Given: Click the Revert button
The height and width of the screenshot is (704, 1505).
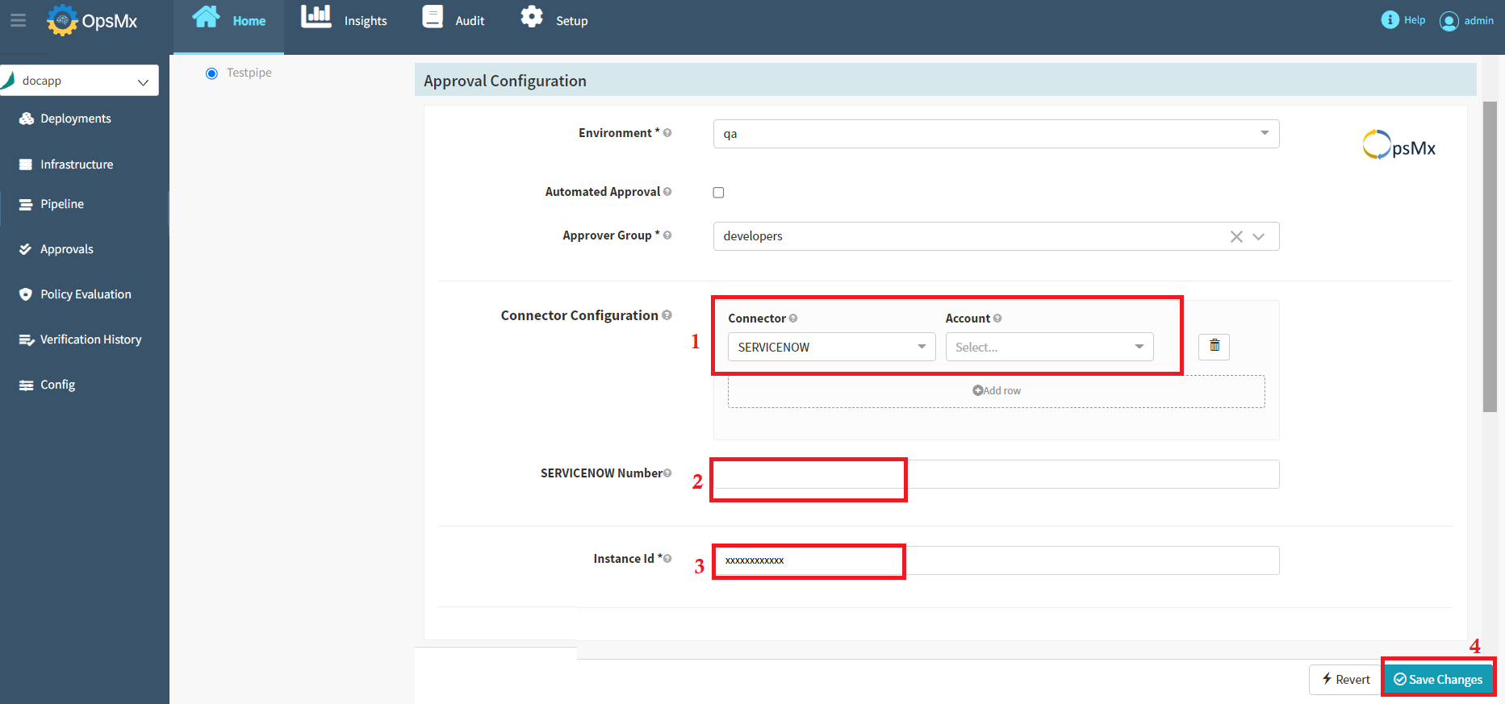Looking at the screenshot, I should click(1345, 679).
